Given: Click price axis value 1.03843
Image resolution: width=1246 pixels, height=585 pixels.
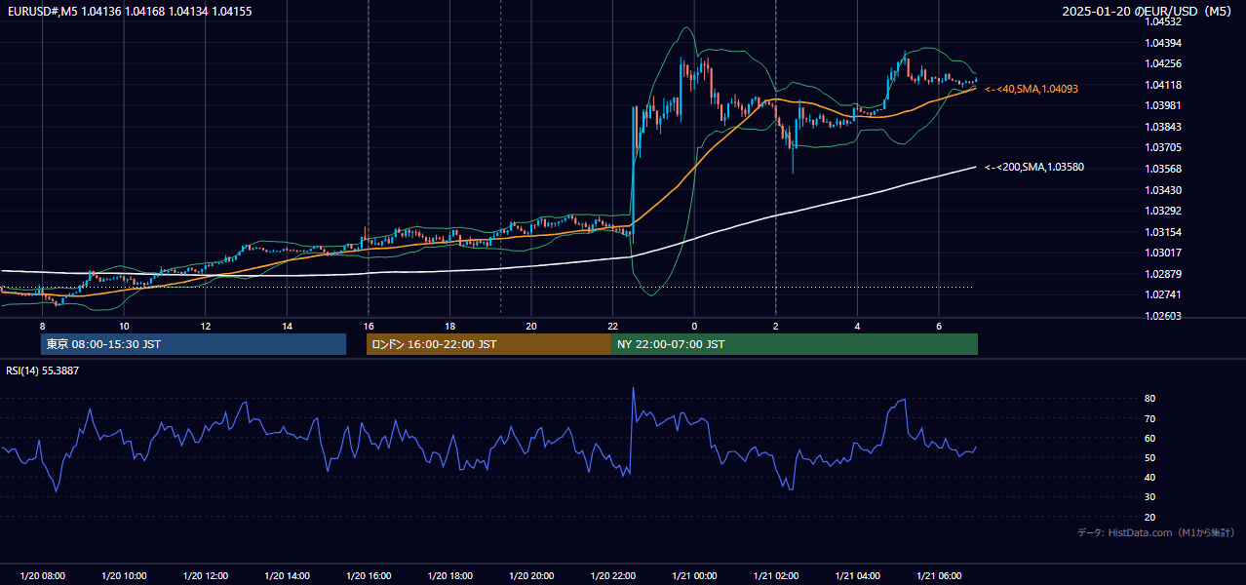Looking at the screenshot, I should tap(1164, 127).
